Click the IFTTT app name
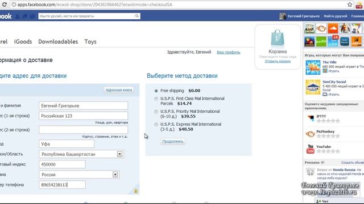The width and height of the screenshot is (364, 204). (x=321, y=116)
